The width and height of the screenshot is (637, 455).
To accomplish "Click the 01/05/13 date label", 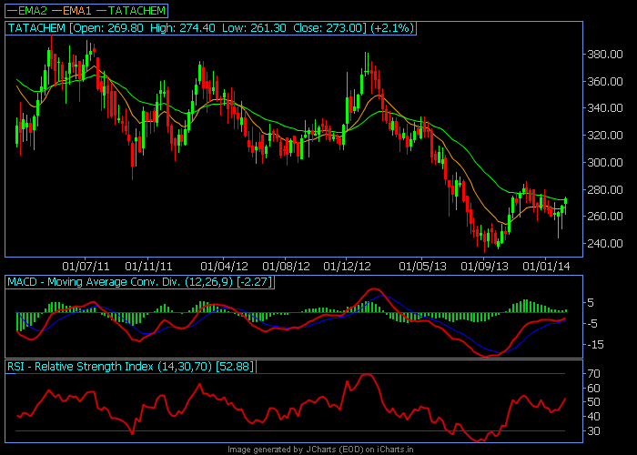I will point(422,267).
